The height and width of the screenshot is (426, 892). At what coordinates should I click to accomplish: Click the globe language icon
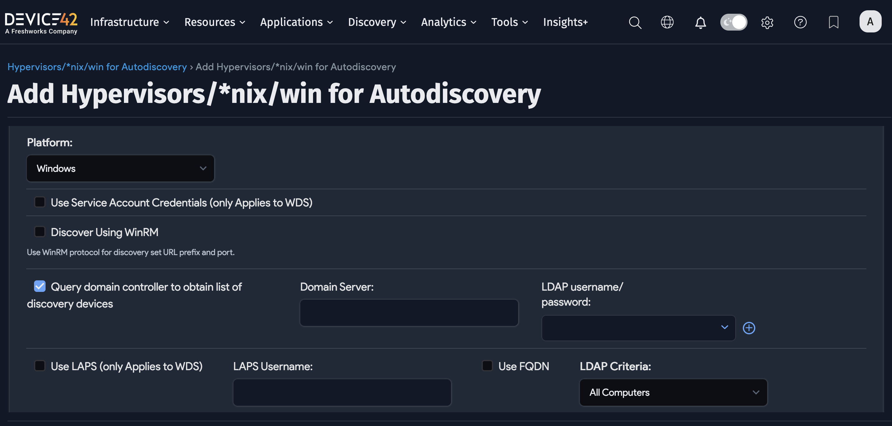[x=667, y=22]
